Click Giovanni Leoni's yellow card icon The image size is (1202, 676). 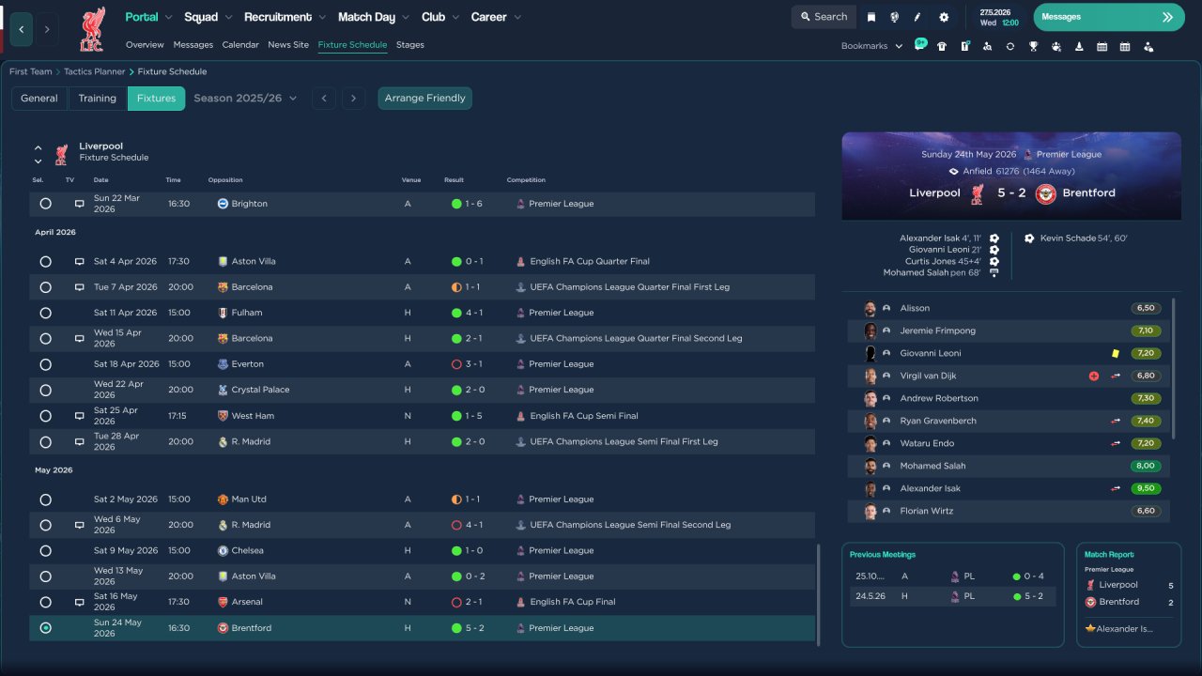tap(1115, 353)
